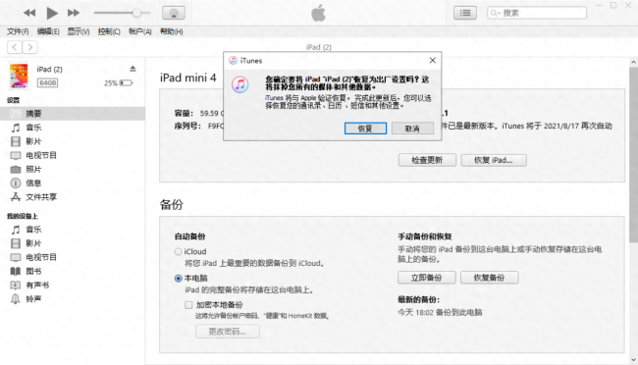This screenshot has height=365, width=638.
Task: Go back with the left arrow
Action: click(x=15, y=47)
